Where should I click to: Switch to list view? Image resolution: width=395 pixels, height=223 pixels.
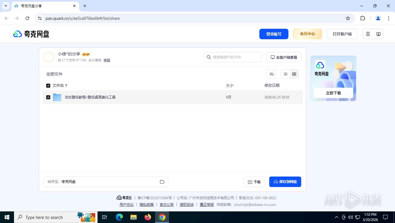pos(286,74)
